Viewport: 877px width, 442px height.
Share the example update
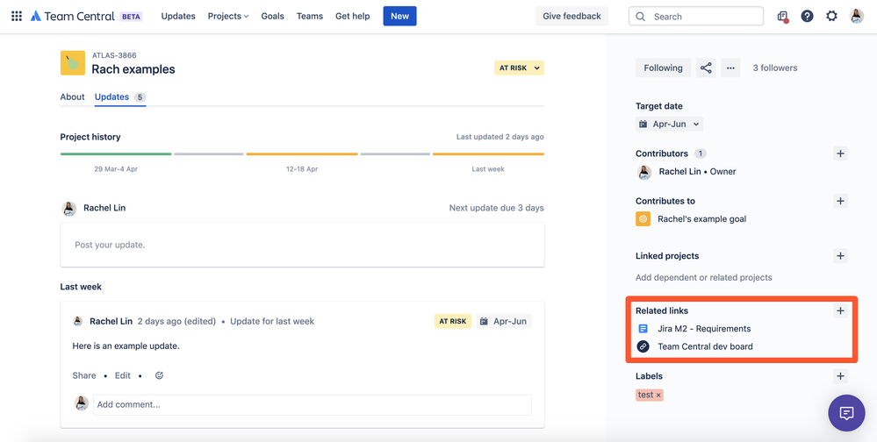pyautogui.click(x=84, y=375)
